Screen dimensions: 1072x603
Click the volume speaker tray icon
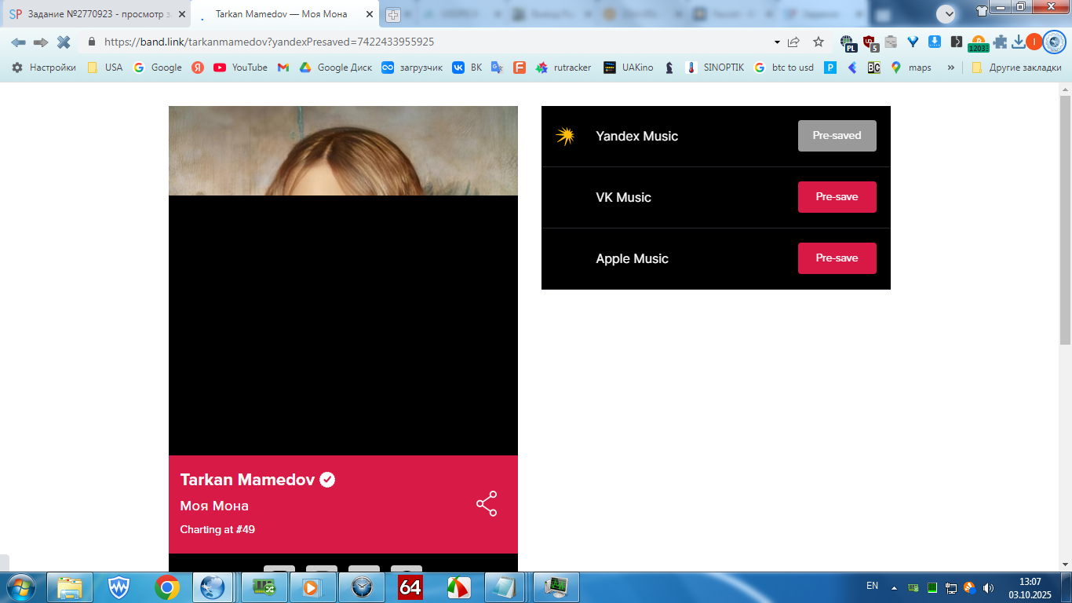988,587
